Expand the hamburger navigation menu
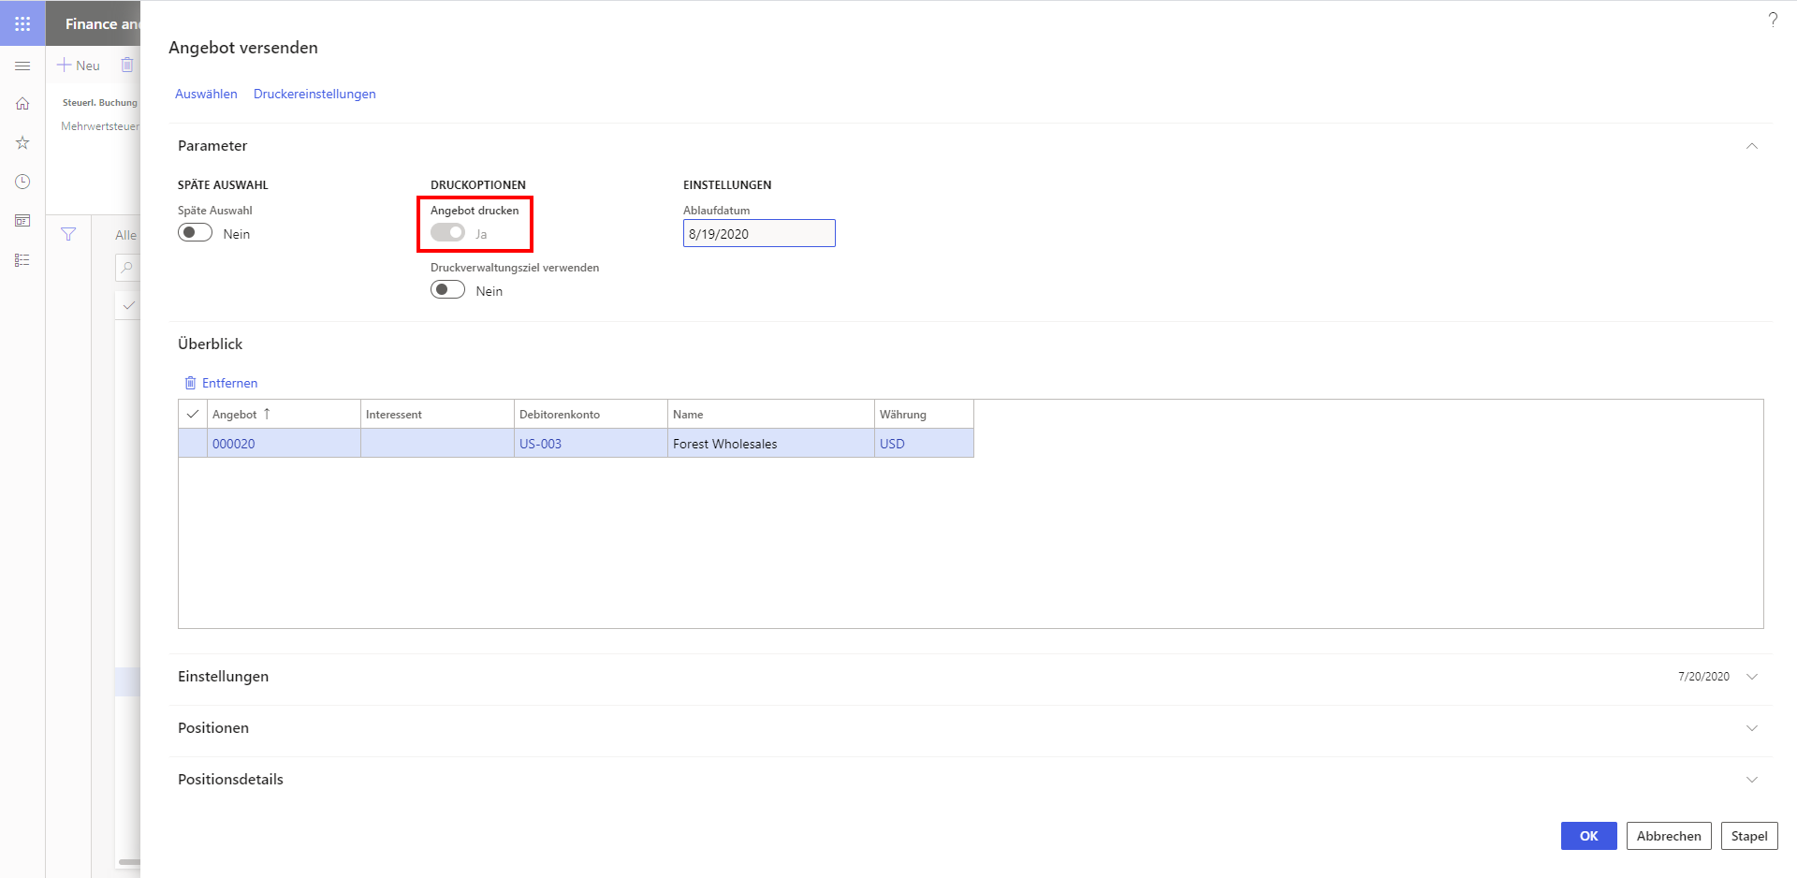The height and width of the screenshot is (878, 1797). (x=22, y=66)
